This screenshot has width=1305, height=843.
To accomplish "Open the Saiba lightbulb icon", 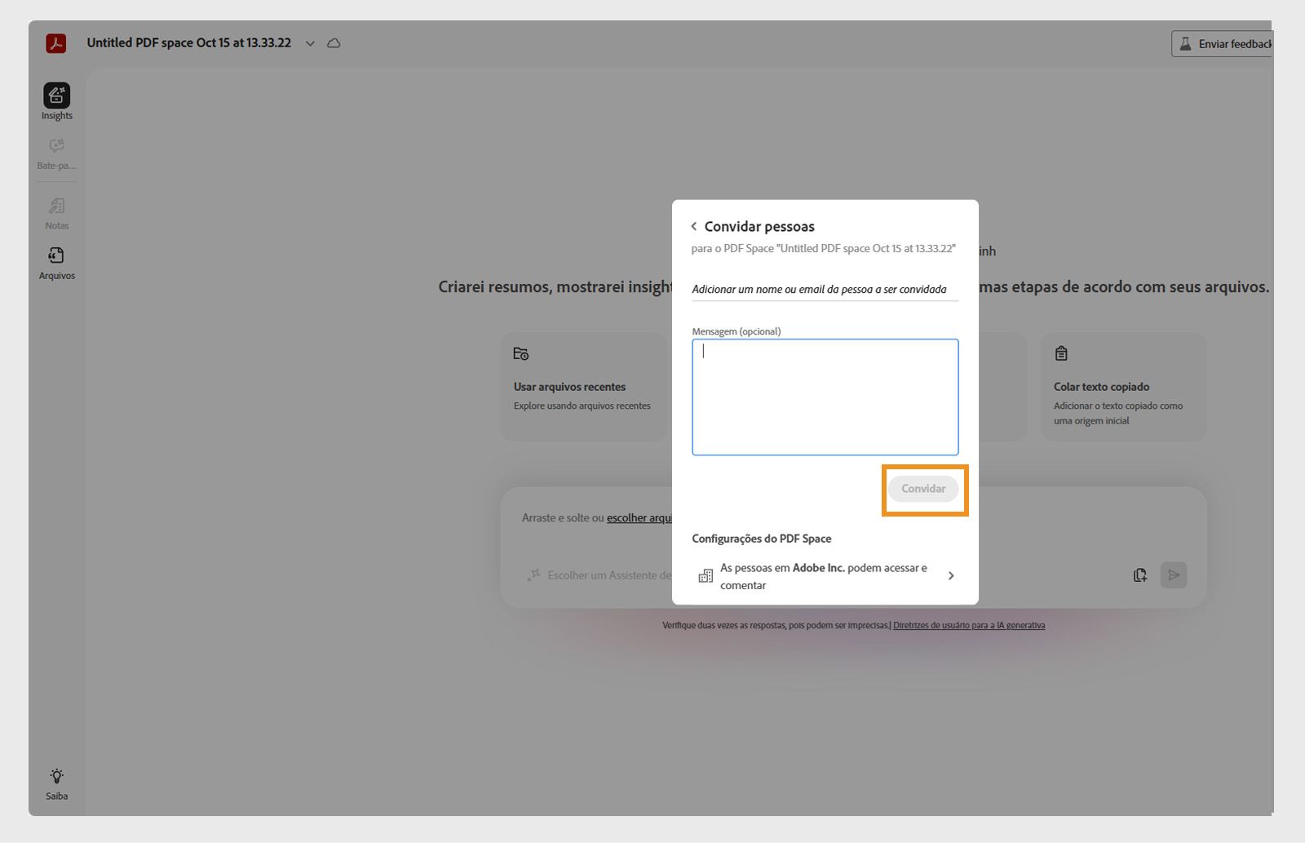I will (x=55, y=776).
